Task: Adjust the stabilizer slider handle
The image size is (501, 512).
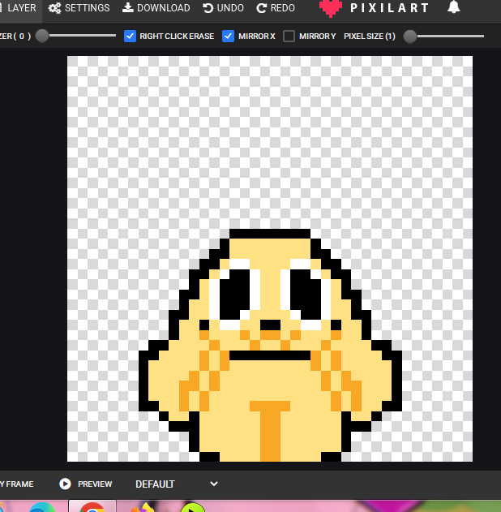Action: [x=42, y=36]
